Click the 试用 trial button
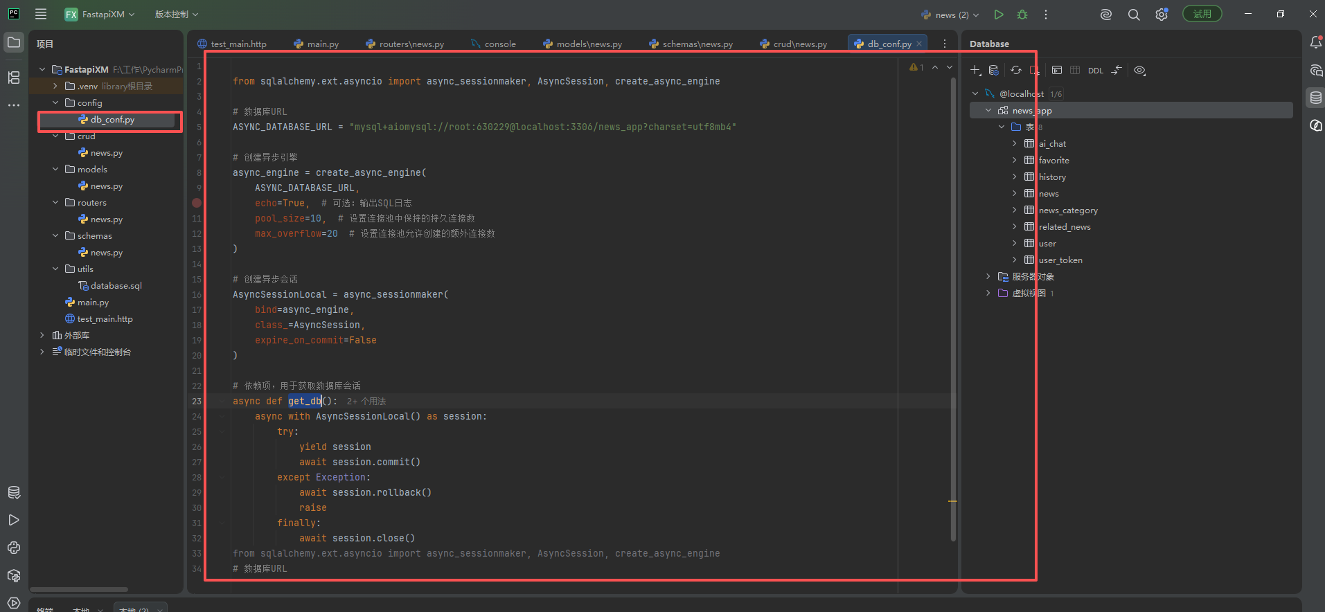This screenshot has width=1325, height=612. pyautogui.click(x=1202, y=14)
